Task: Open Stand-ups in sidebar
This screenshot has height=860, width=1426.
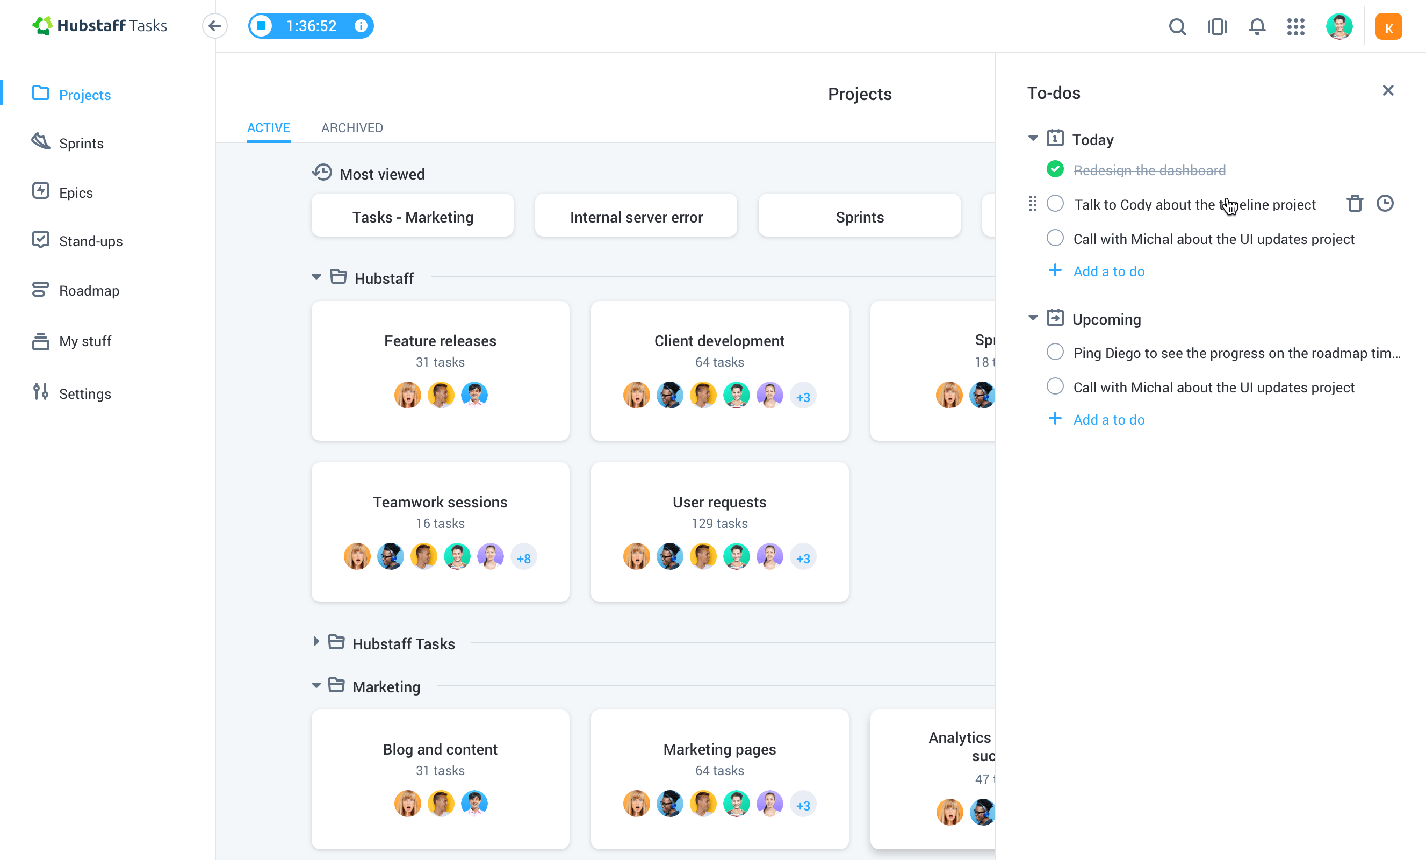Action: pos(77,240)
